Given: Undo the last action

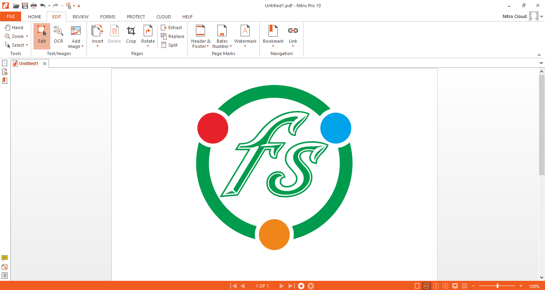Looking at the screenshot, I should coord(42,6).
